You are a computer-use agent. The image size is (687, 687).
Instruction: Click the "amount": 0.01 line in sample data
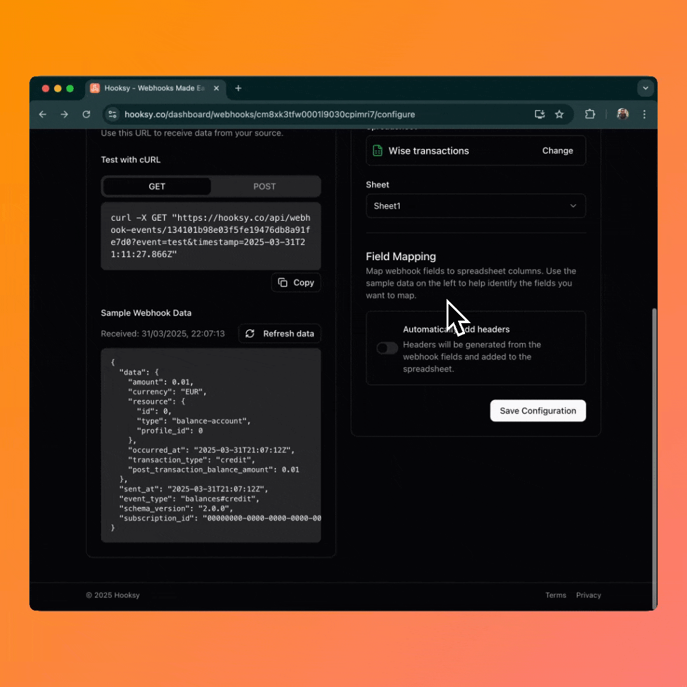(160, 382)
